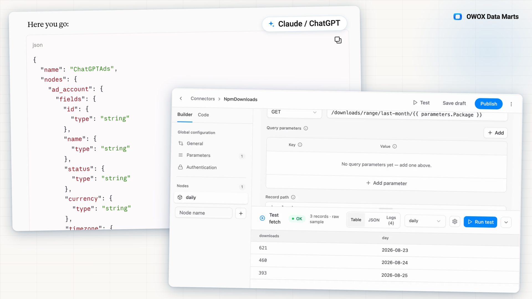532x299 pixels.
Task: Switch to the Code tab
Action: pyautogui.click(x=203, y=115)
